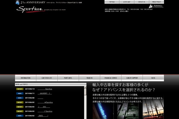Click NEWS badge beside 2014/06/08
The height and width of the screenshot is (119, 179).
pos(20,98)
